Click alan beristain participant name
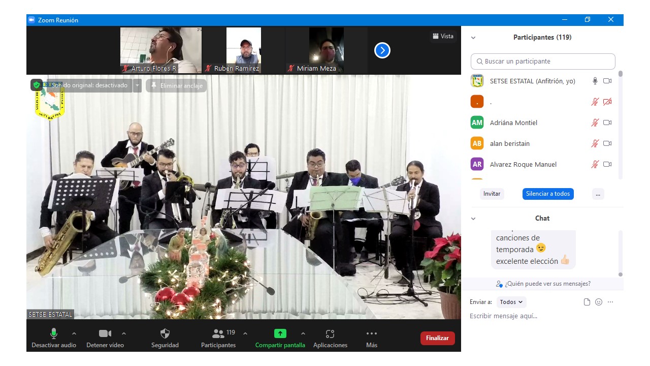 click(510, 143)
